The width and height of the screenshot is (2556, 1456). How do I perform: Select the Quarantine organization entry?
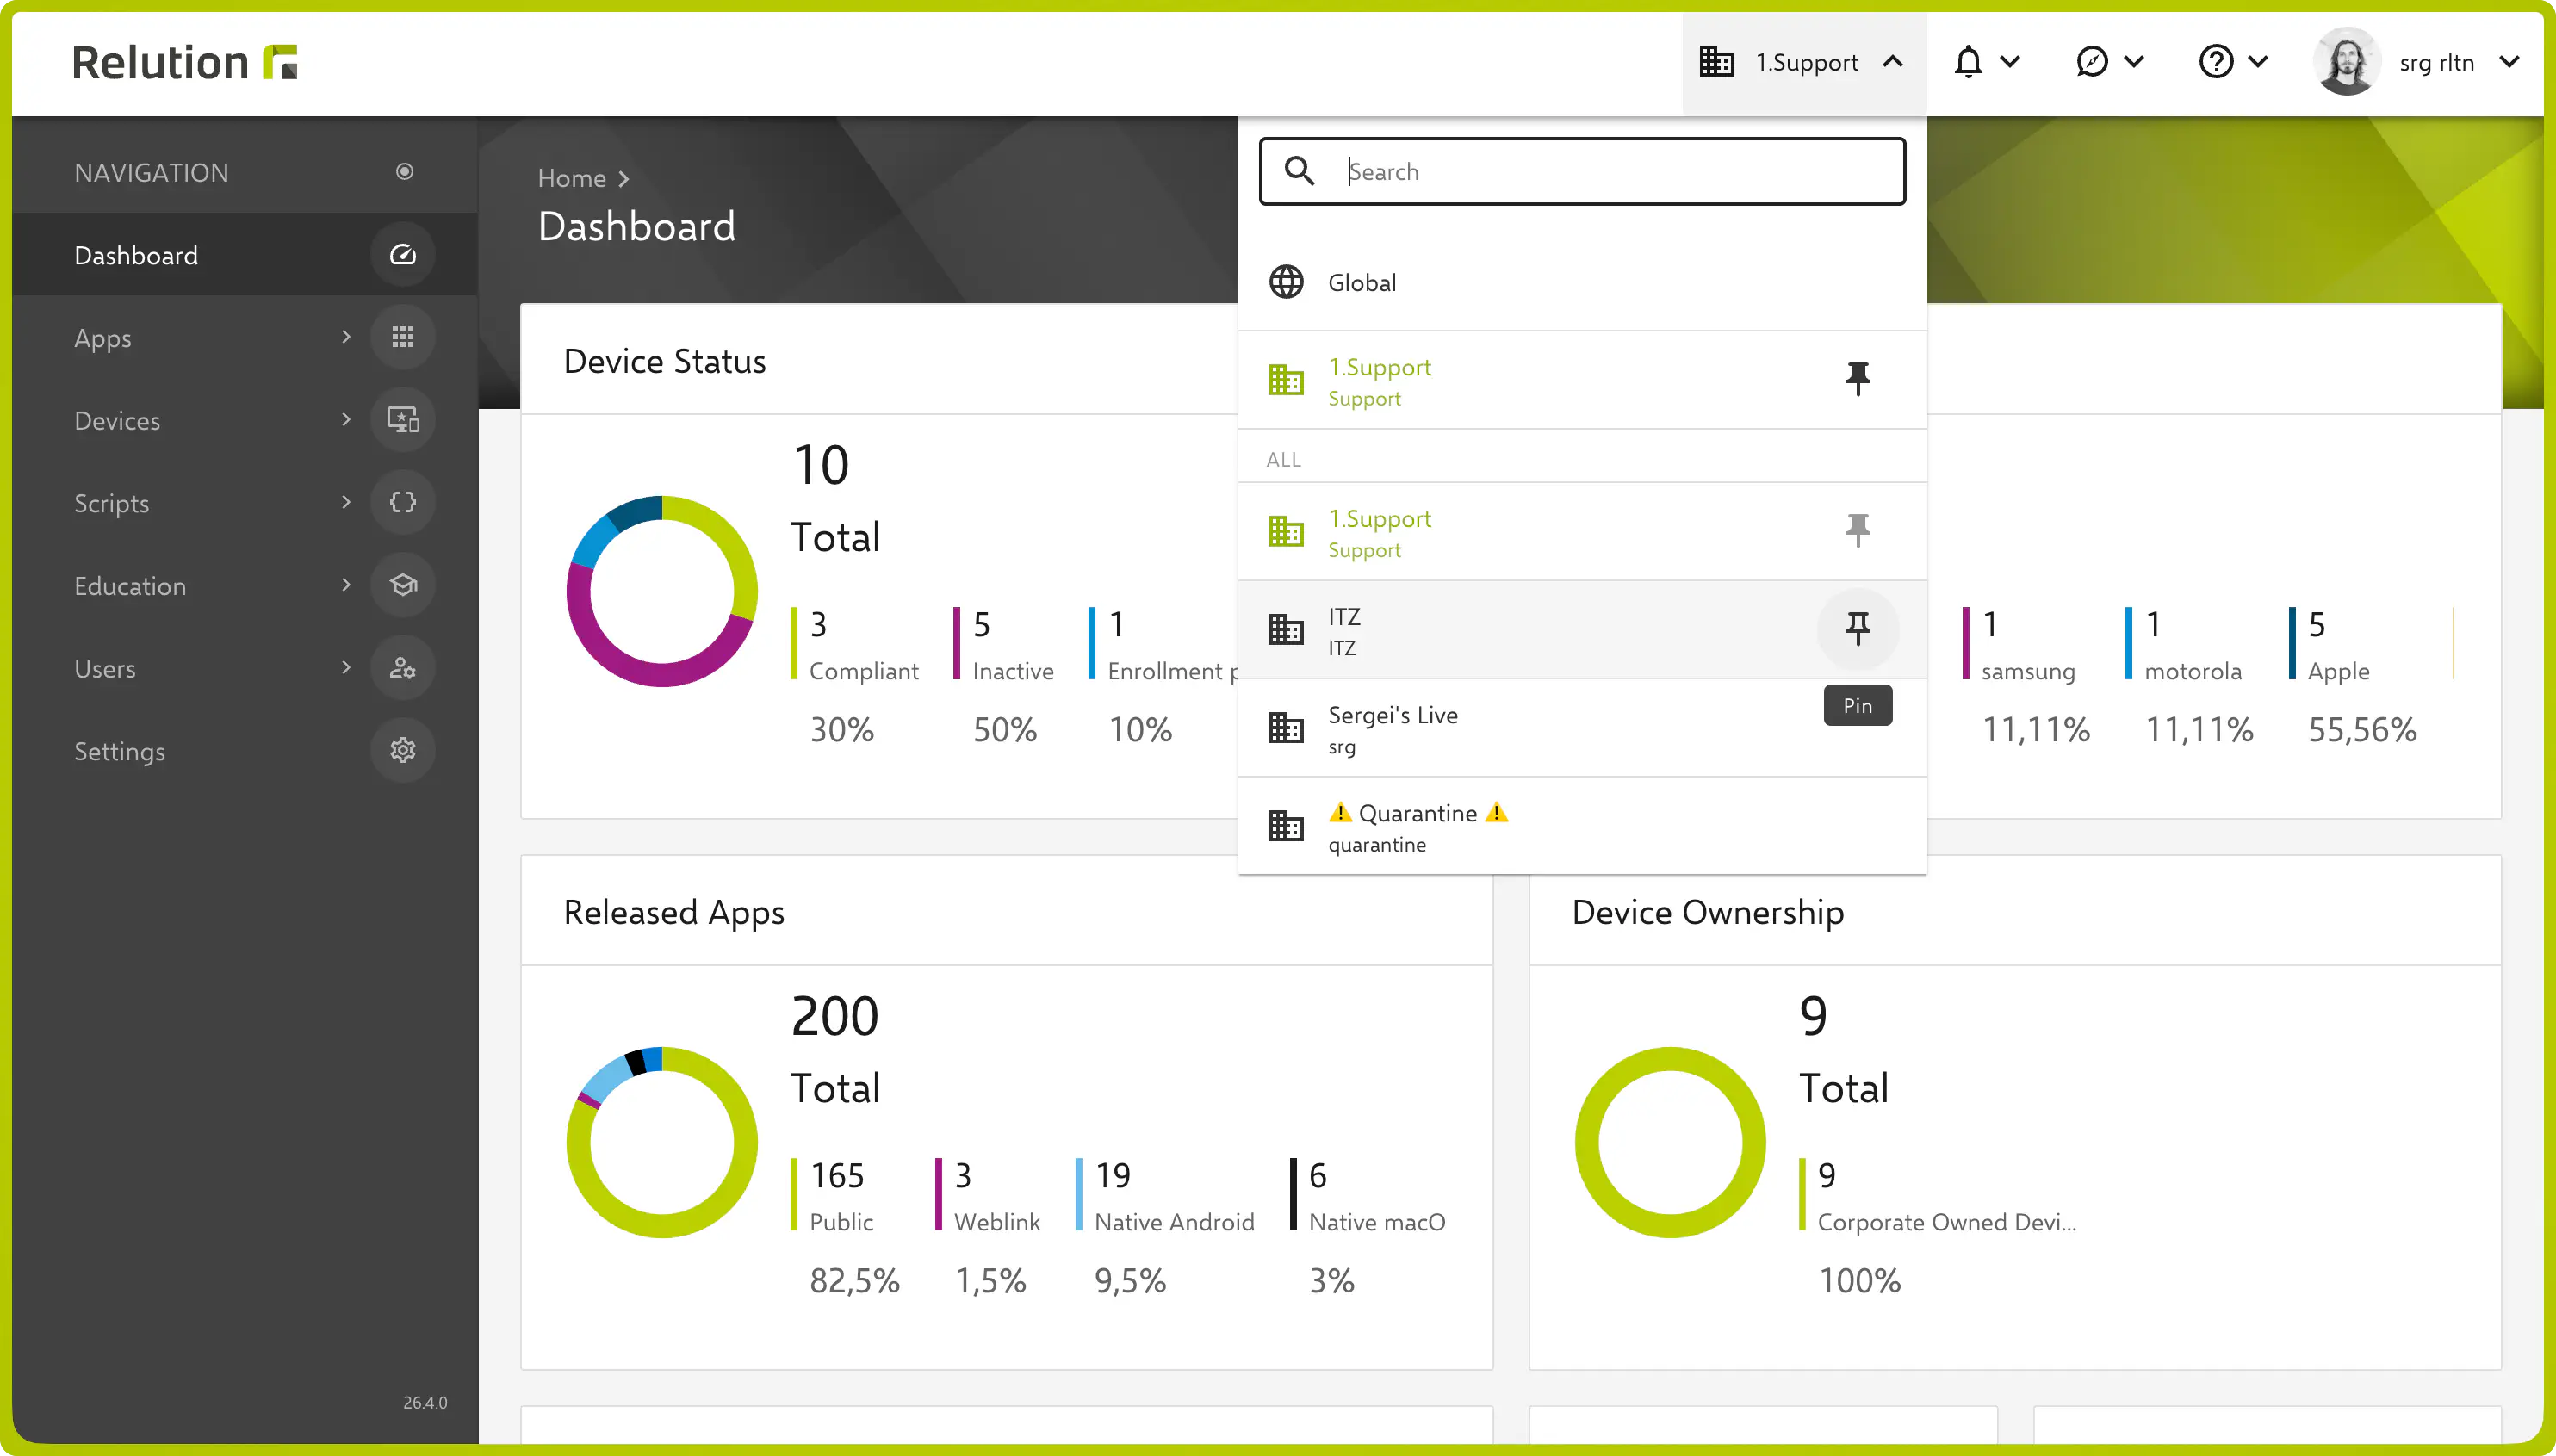pos(1582,826)
